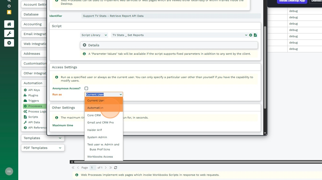Image resolution: width=322 pixels, height=180 pixels.
Task: Open the script document icon beside selector
Action: 255,35
